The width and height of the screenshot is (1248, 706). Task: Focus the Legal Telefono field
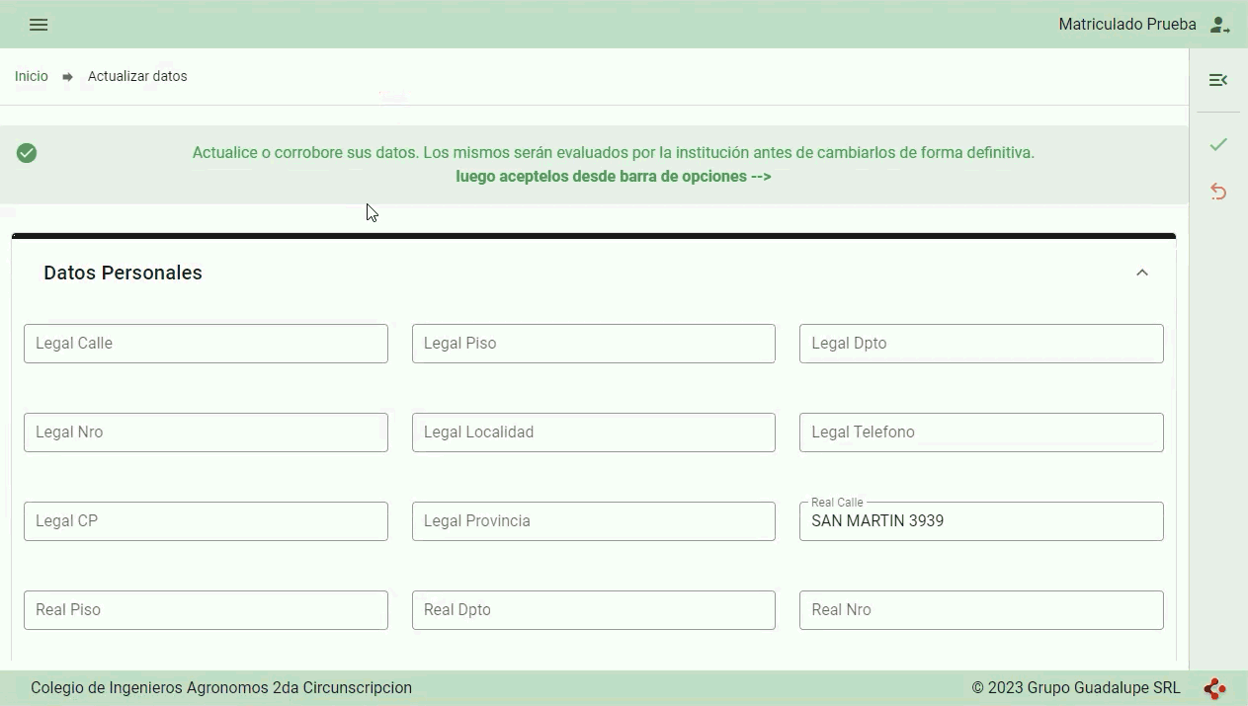(981, 432)
